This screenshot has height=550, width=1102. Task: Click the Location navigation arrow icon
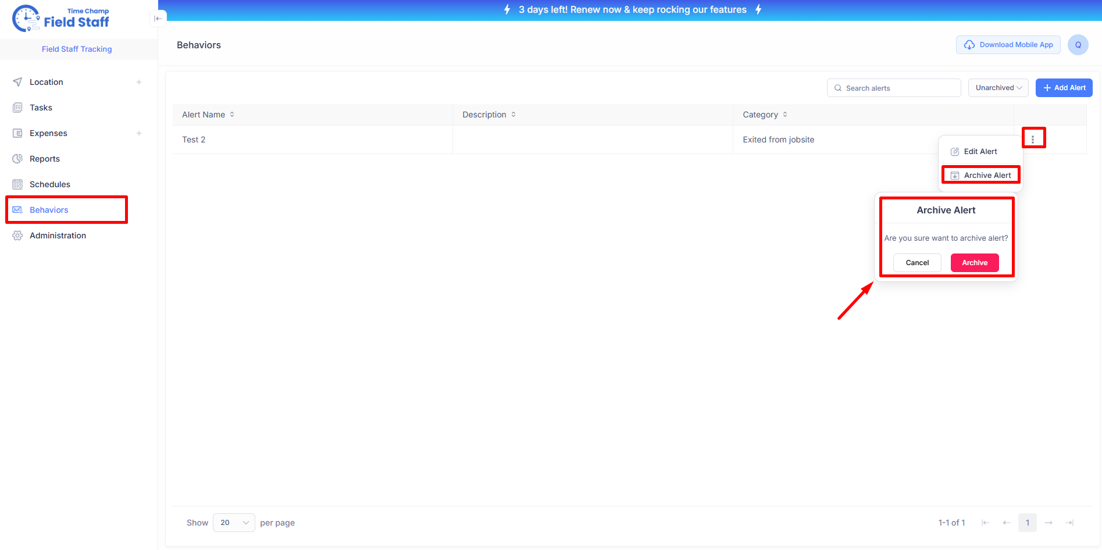coord(17,82)
